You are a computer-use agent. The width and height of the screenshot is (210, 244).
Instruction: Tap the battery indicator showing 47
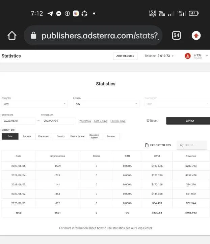(x=193, y=13)
